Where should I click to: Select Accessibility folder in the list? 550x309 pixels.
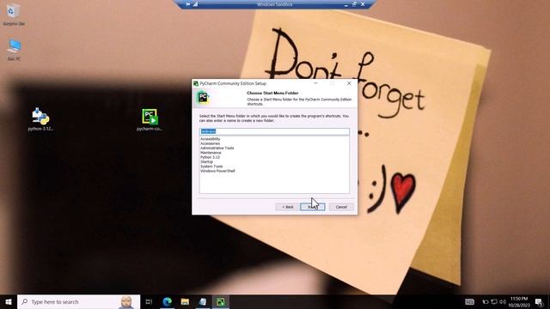pyautogui.click(x=210, y=139)
